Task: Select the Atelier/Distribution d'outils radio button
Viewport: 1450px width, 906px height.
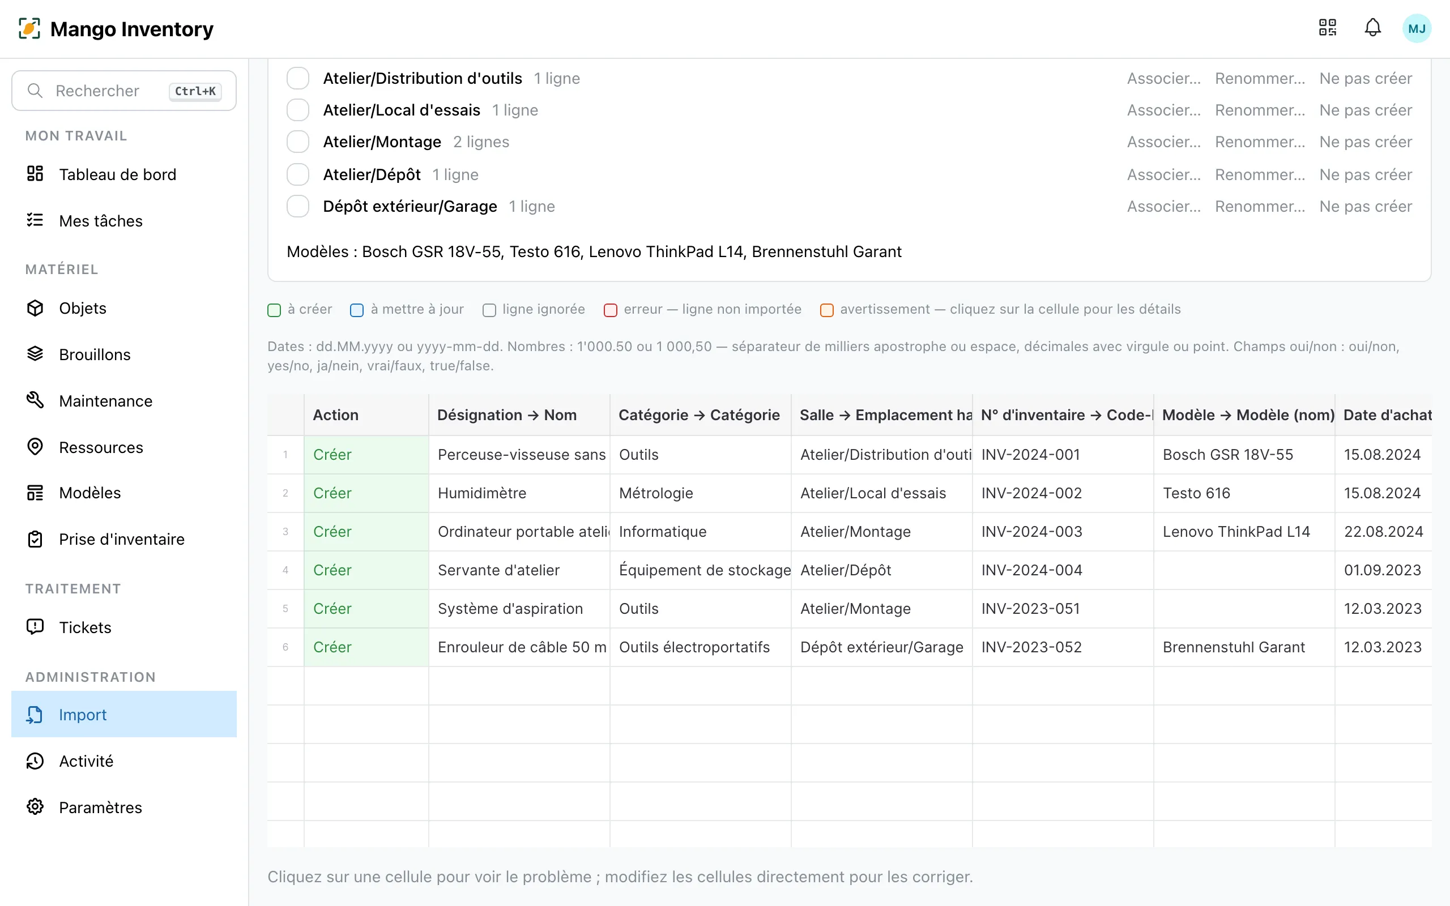Action: (298, 78)
